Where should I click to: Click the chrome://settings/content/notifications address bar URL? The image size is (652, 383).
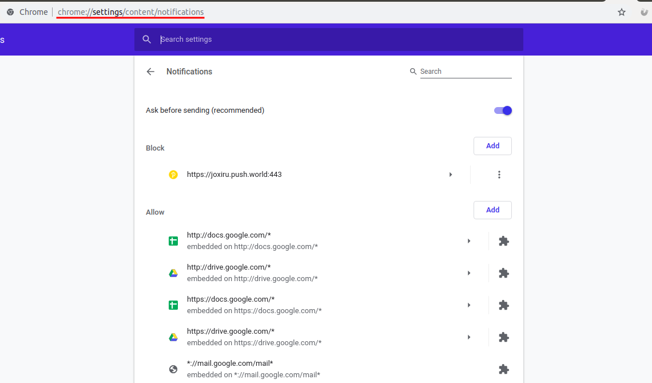(130, 12)
